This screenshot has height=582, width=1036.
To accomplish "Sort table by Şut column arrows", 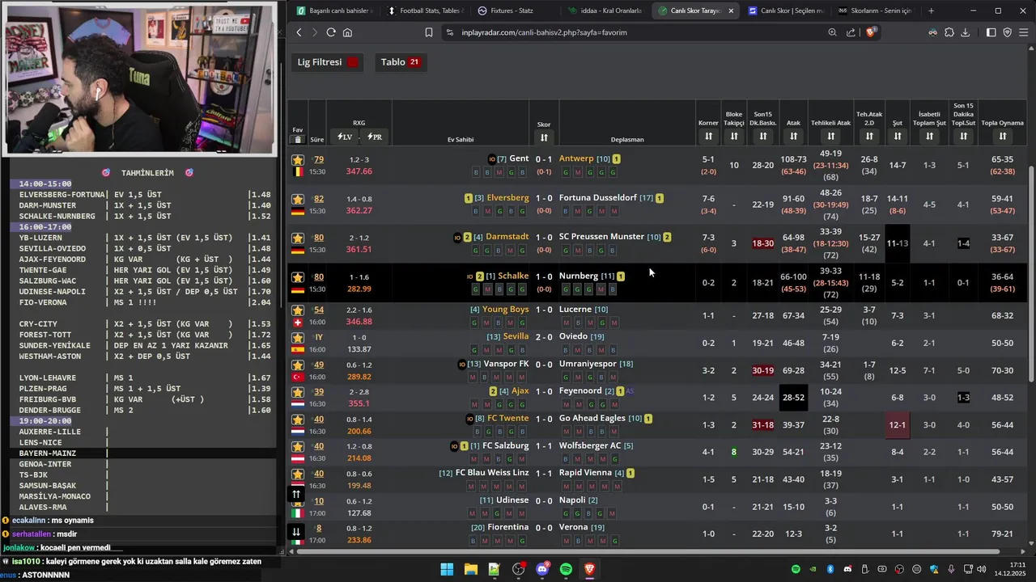I will (x=898, y=136).
